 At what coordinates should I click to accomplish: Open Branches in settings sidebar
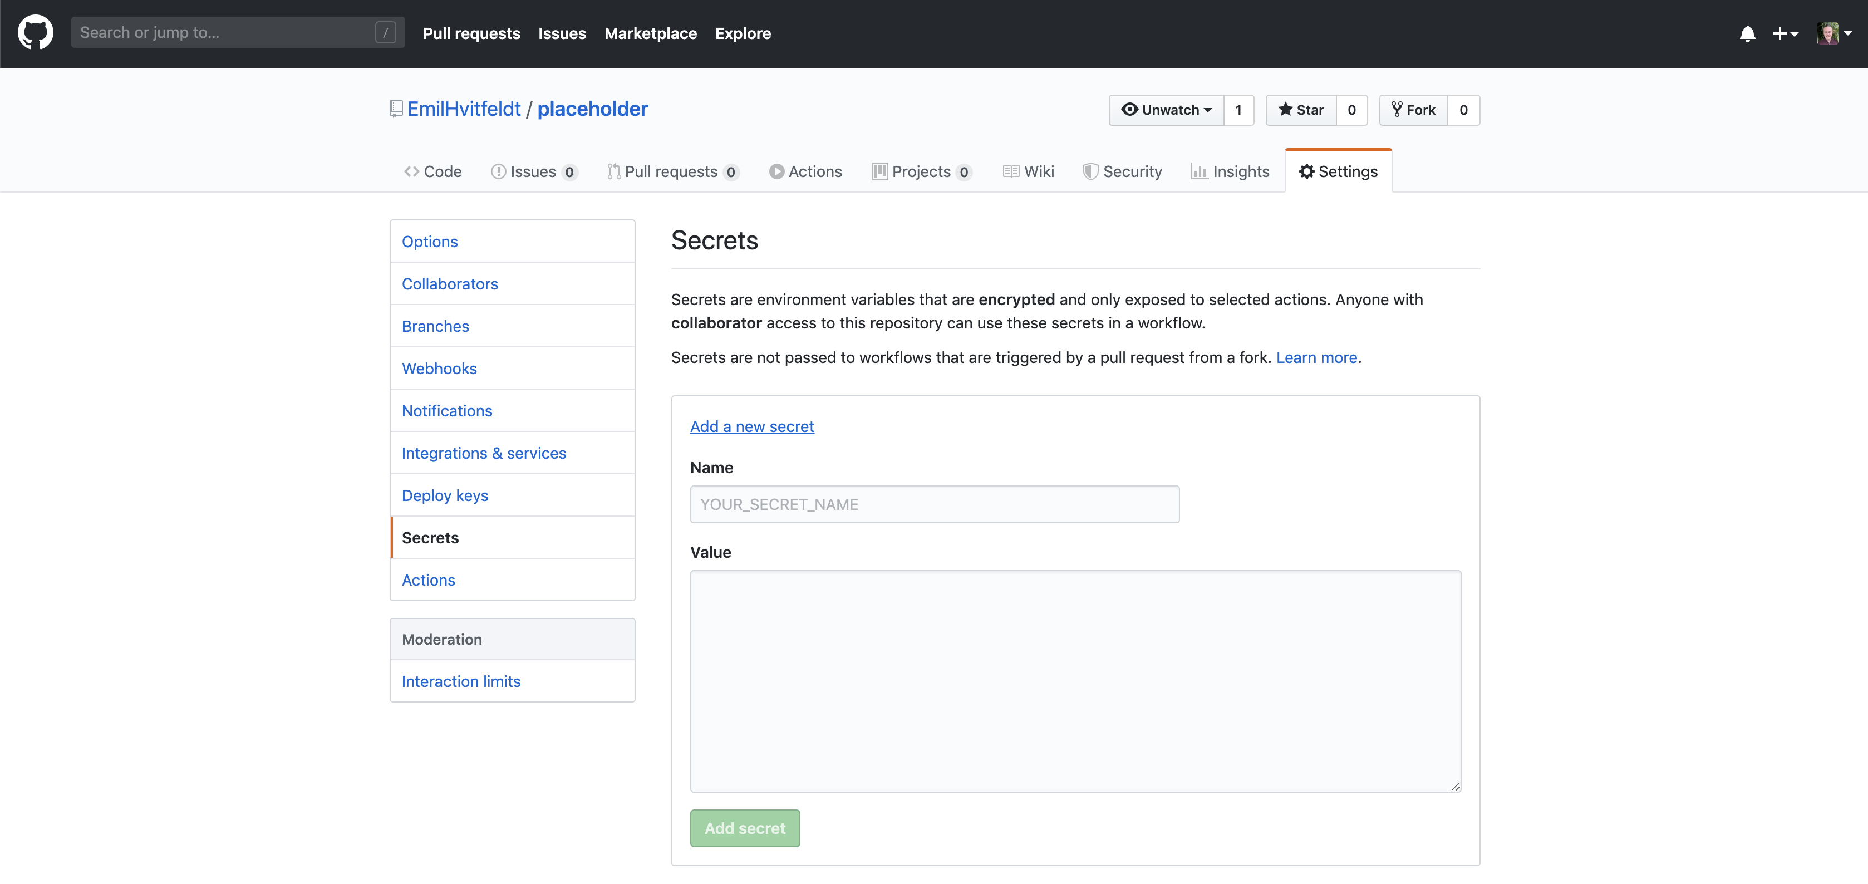tap(513, 326)
